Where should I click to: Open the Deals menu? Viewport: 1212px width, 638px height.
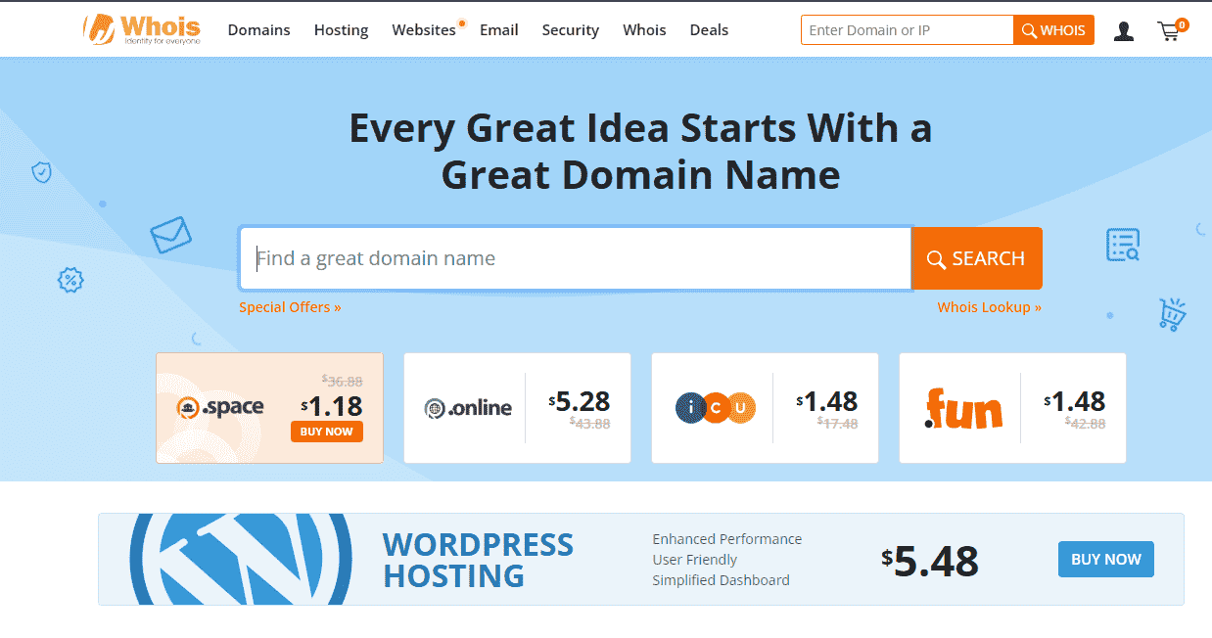coord(709,30)
